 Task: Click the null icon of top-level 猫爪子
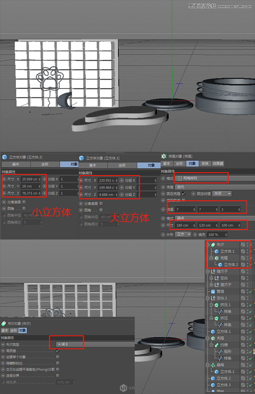(213, 271)
